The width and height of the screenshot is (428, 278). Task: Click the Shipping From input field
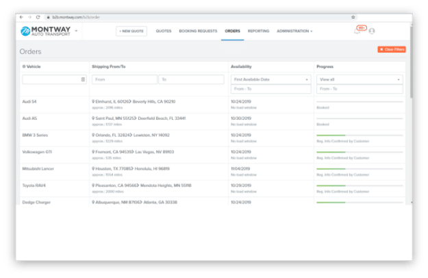coord(124,79)
